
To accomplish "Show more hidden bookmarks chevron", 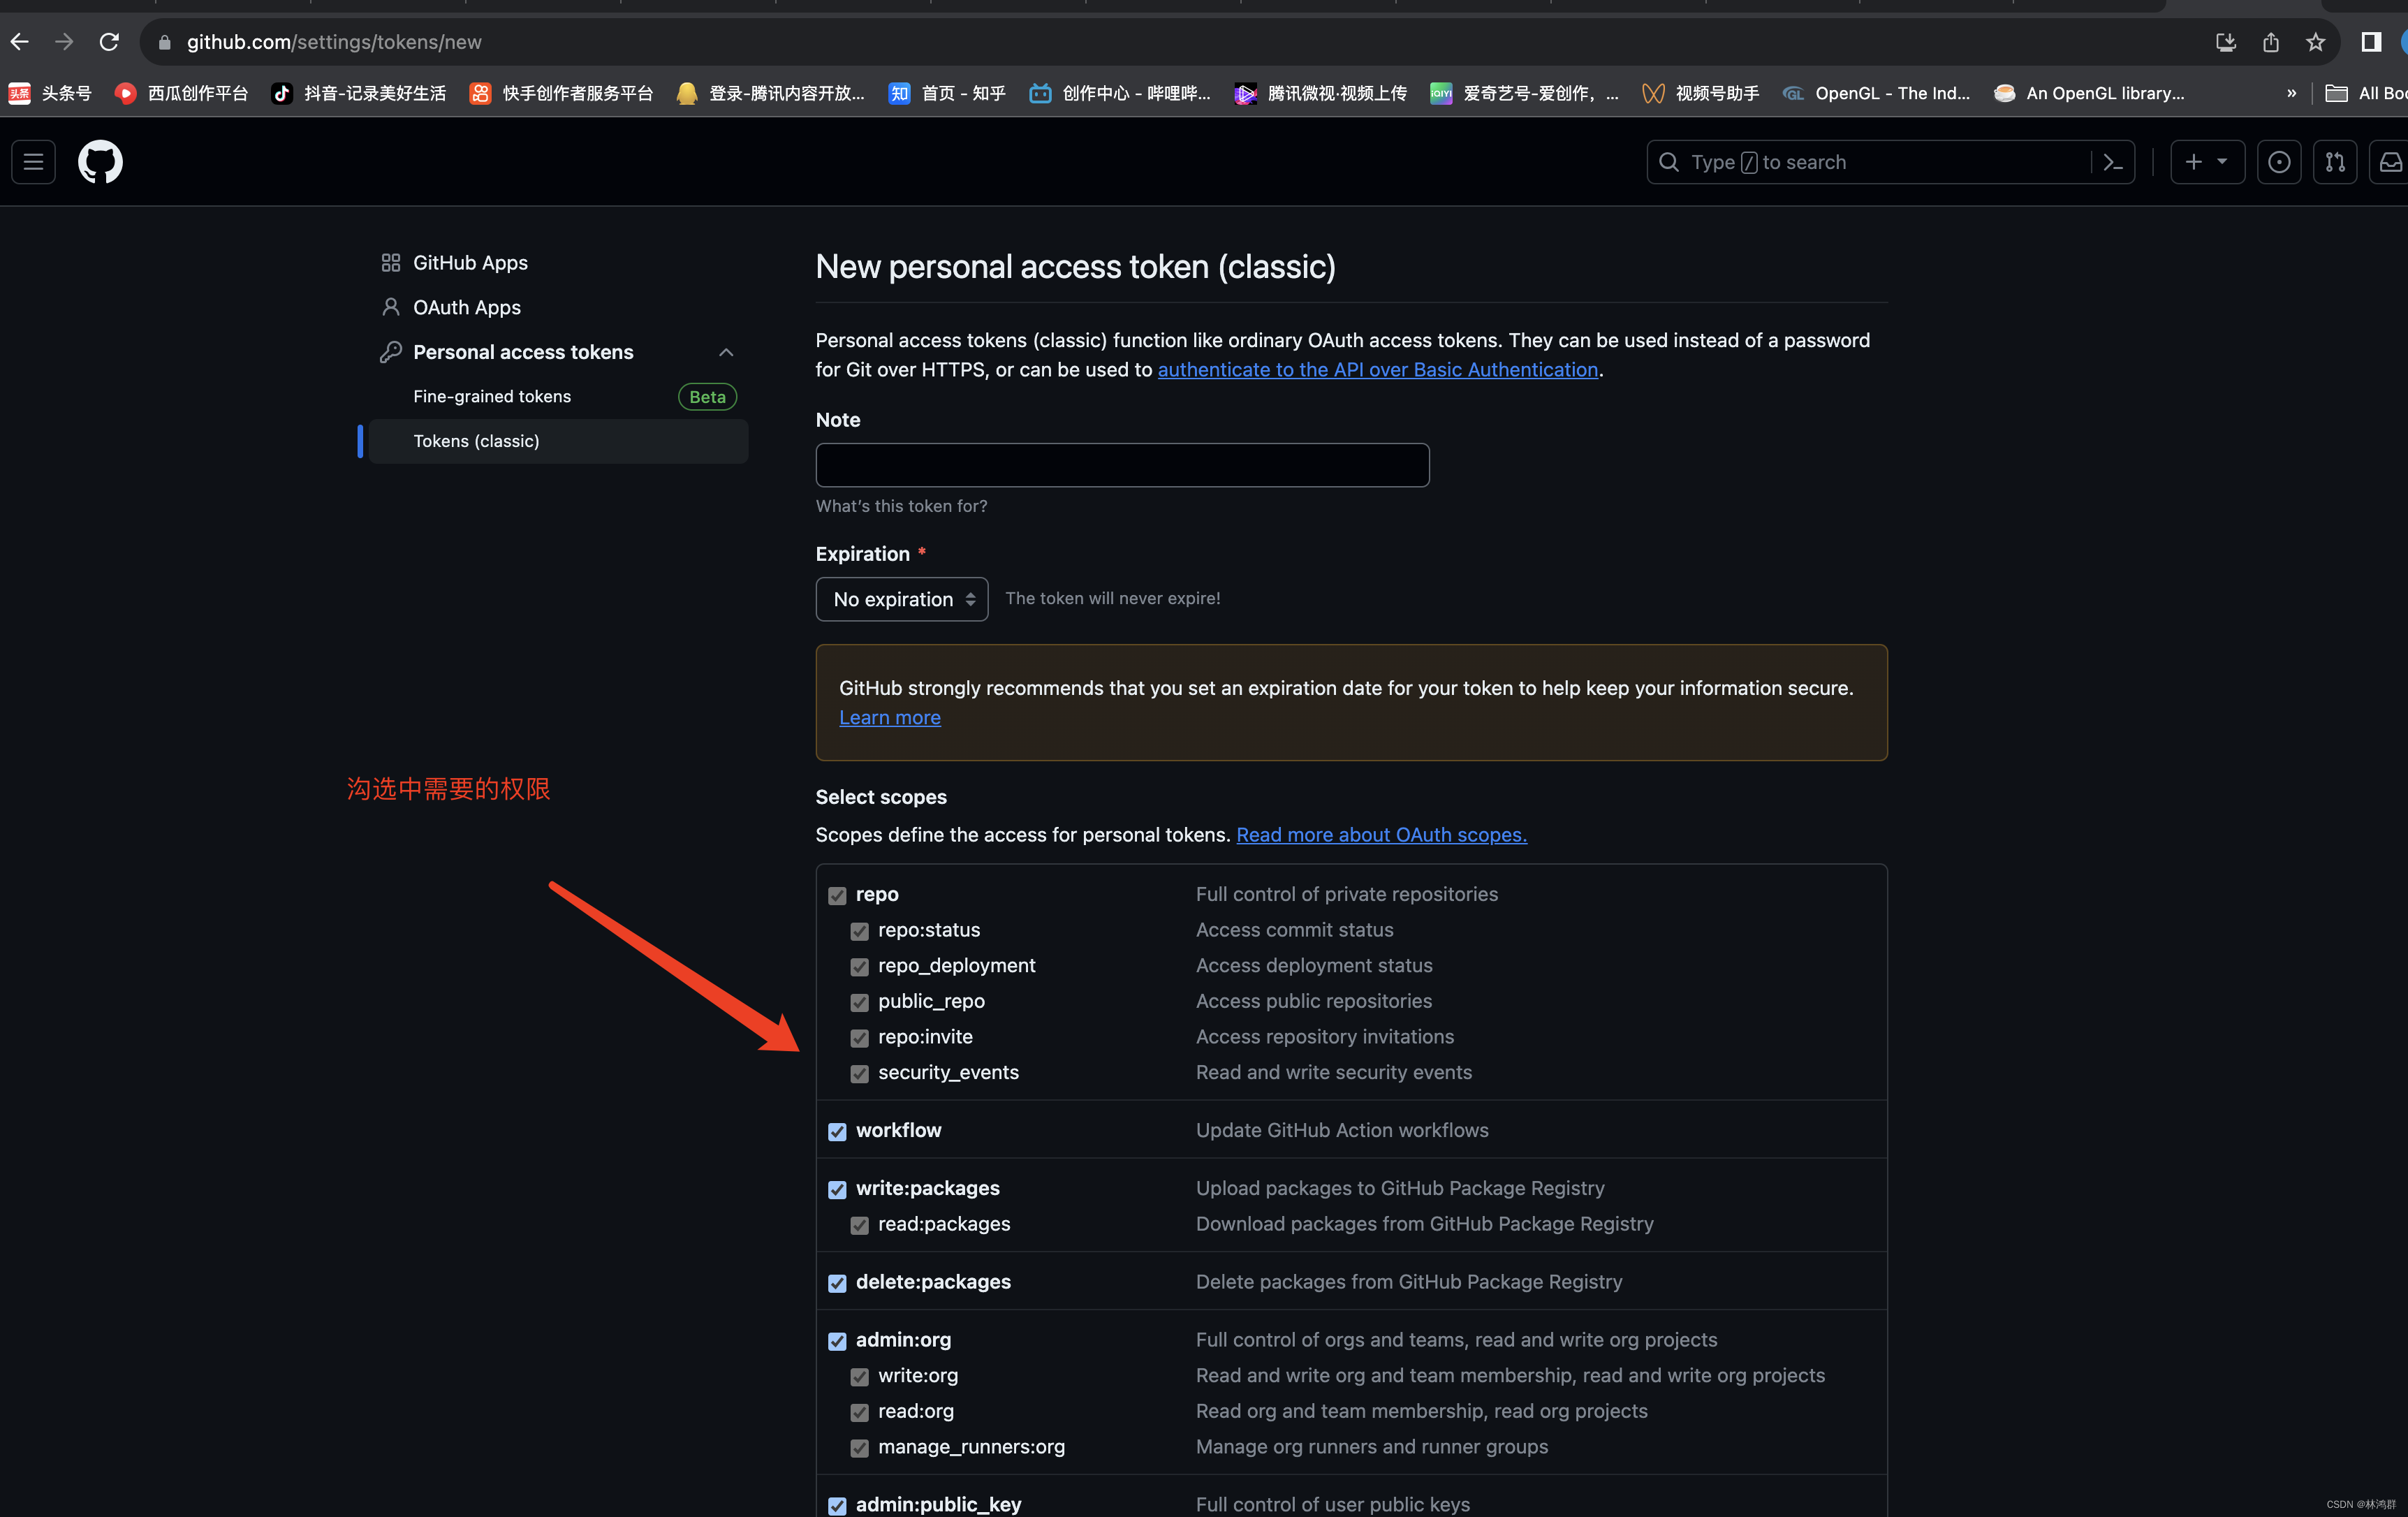I will click(x=2291, y=93).
